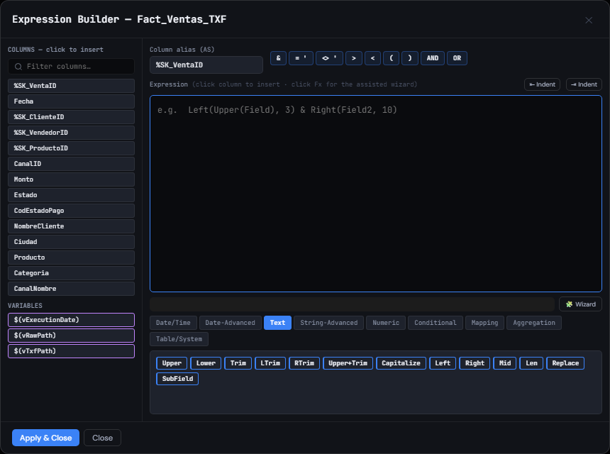Insert the Fecha column
Viewport: 610px width, 454px height.
(71, 101)
